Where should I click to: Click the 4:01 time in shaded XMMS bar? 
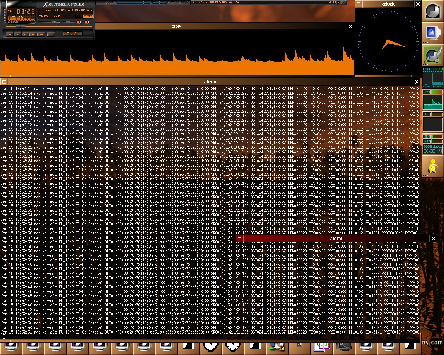click(332, 2)
